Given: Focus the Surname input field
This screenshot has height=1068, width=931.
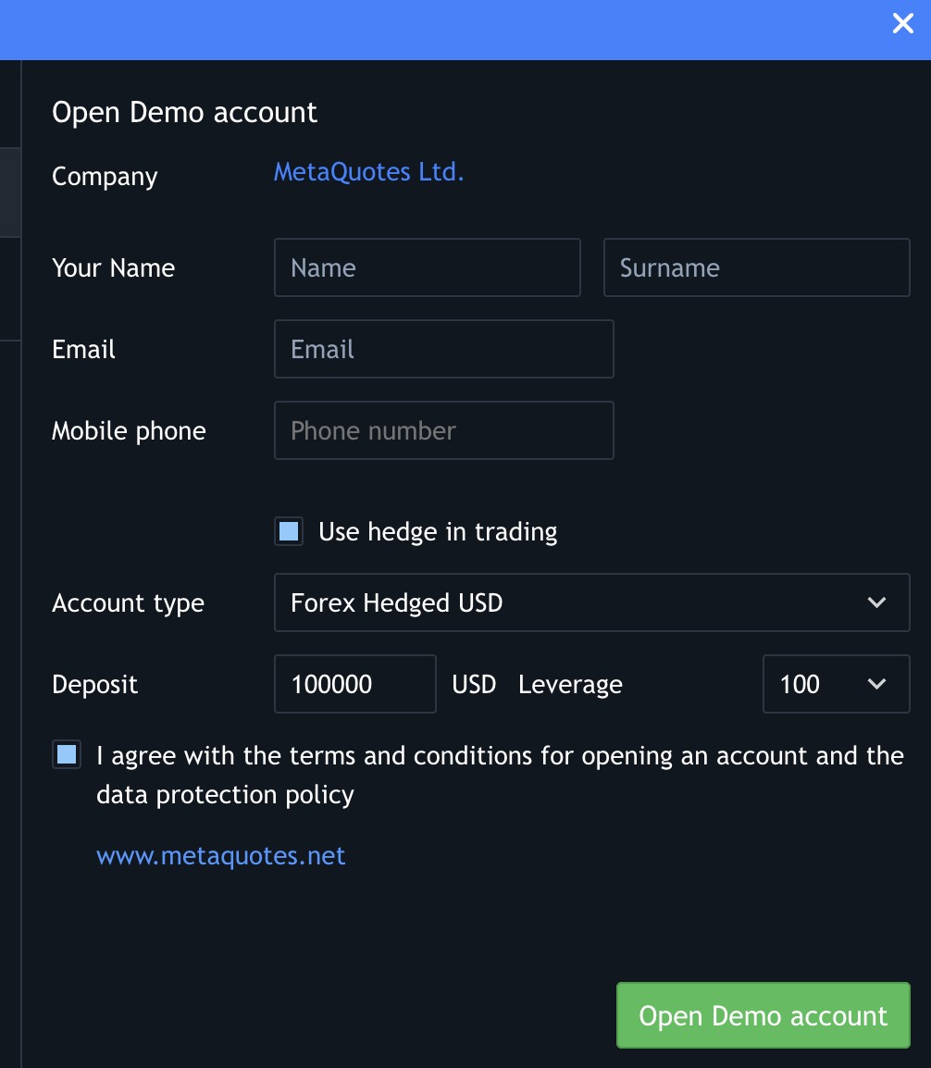Looking at the screenshot, I should pos(757,267).
